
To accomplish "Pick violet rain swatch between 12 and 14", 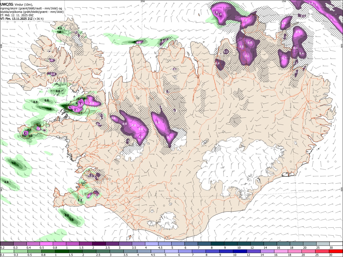I will (x=254, y=251).
